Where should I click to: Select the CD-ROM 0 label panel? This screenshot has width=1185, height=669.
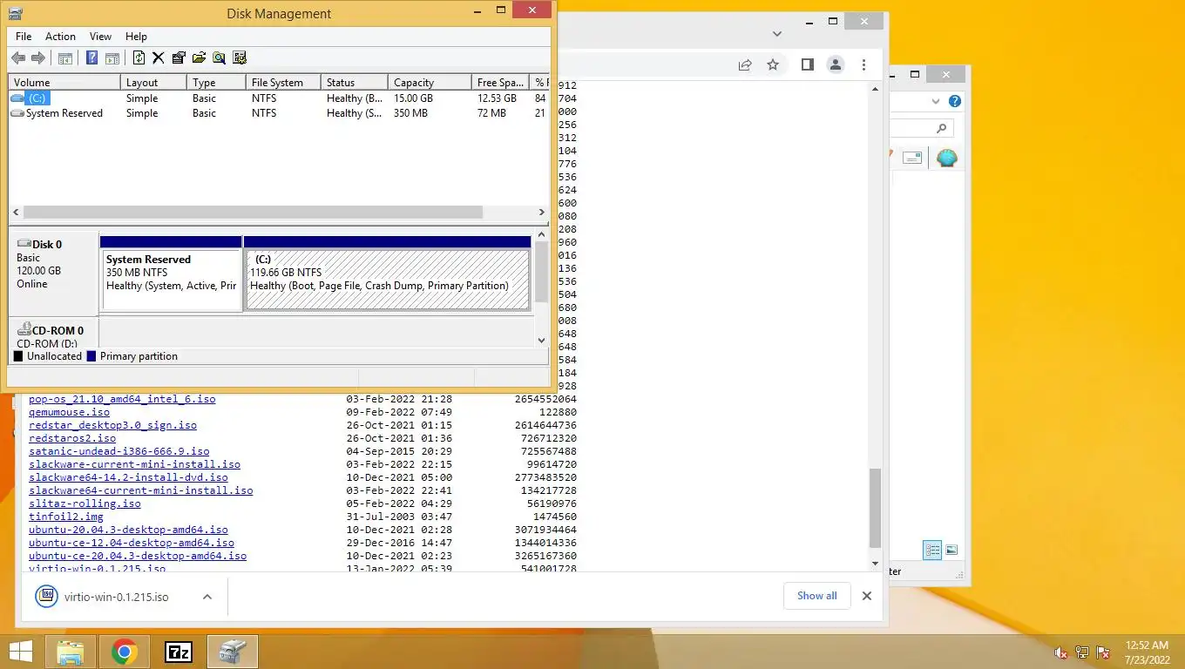point(53,334)
